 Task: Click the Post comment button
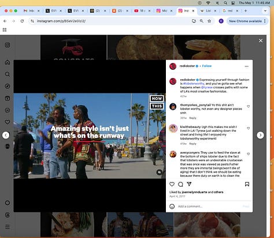246,206
